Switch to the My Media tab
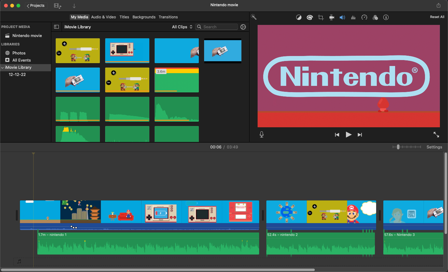 80,17
